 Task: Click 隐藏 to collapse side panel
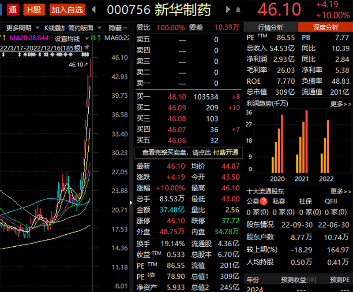(x=118, y=28)
